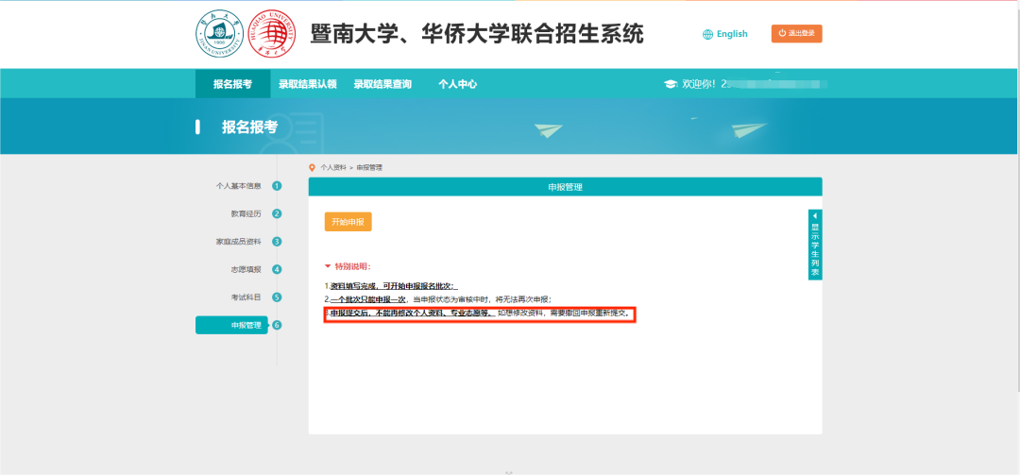
Task: Click the 暨南大学、华侨大学联合招生系统 title
Action: tap(478, 34)
